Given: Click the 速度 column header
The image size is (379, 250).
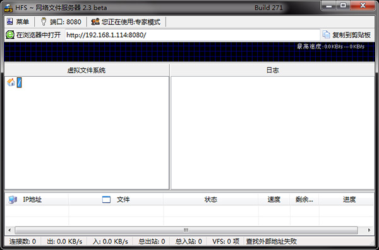Looking at the screenshot, I should pyautogui.click(x=274, y=200).
